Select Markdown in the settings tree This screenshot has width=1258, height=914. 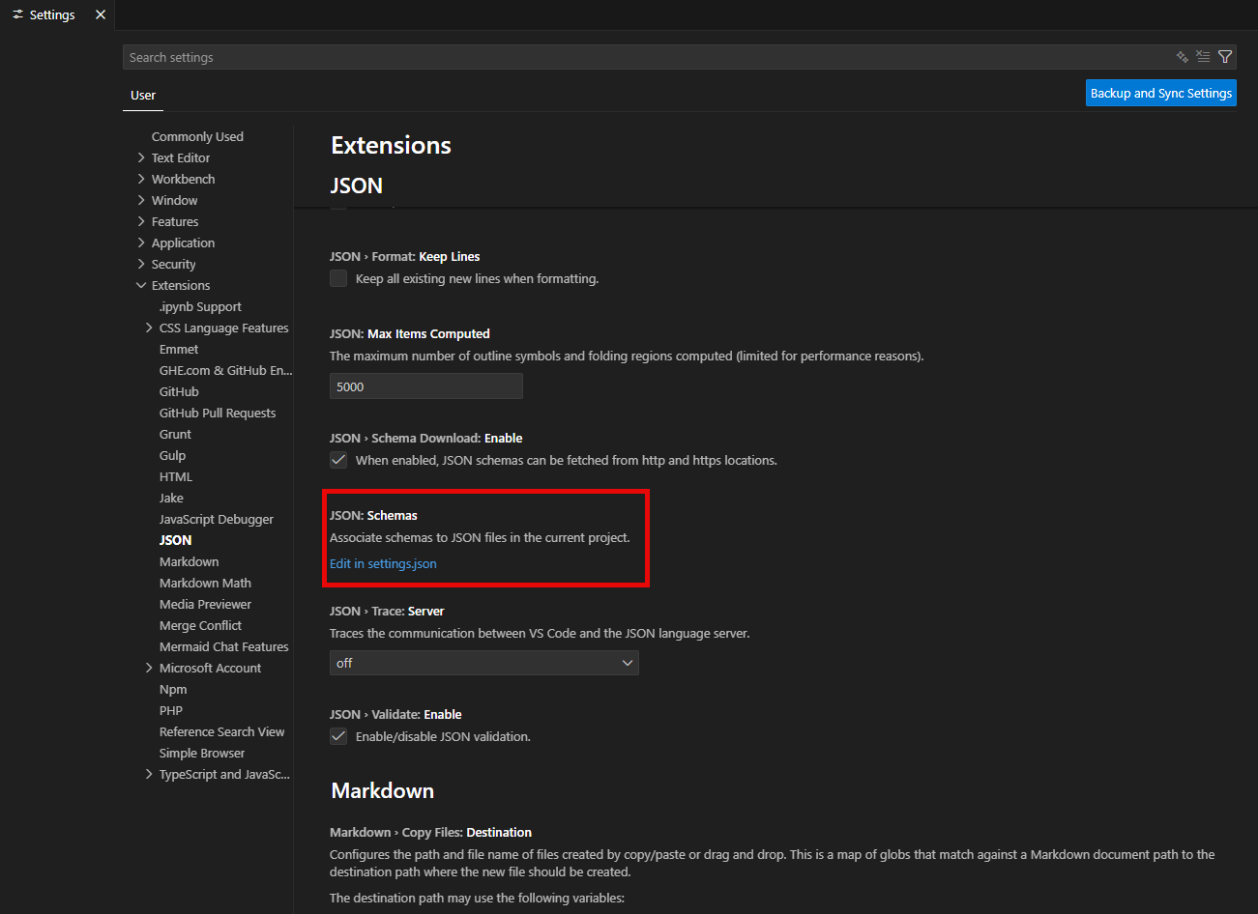(x=189, y=561)
